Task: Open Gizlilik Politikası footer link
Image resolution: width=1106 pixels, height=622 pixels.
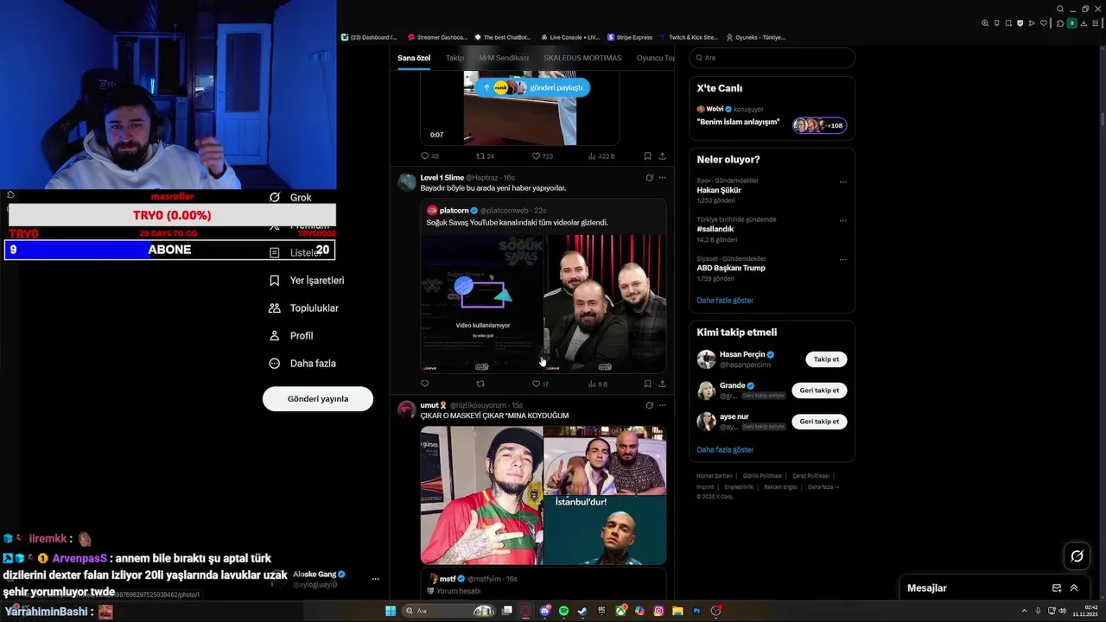Action: pyautogui.click(x=762, y=476)
